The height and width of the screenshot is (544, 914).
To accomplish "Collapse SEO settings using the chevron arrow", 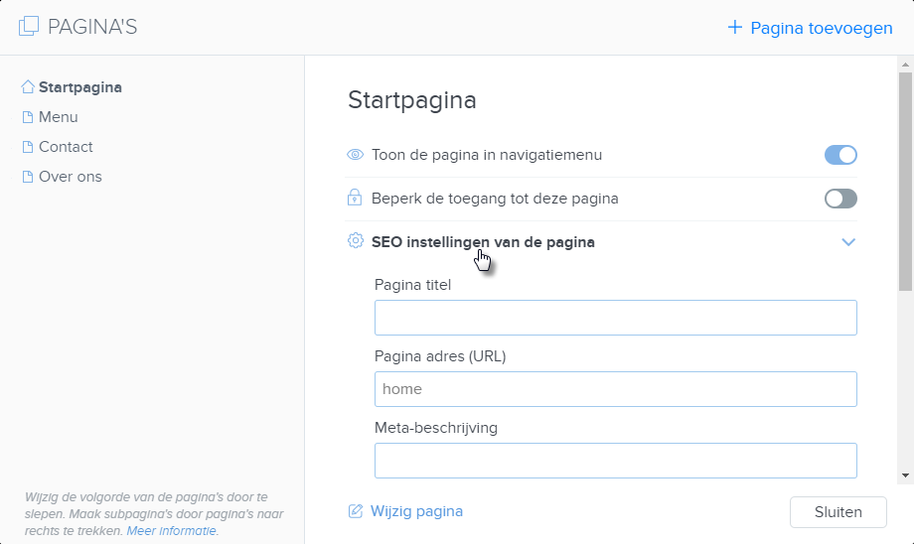I will 848,241.
